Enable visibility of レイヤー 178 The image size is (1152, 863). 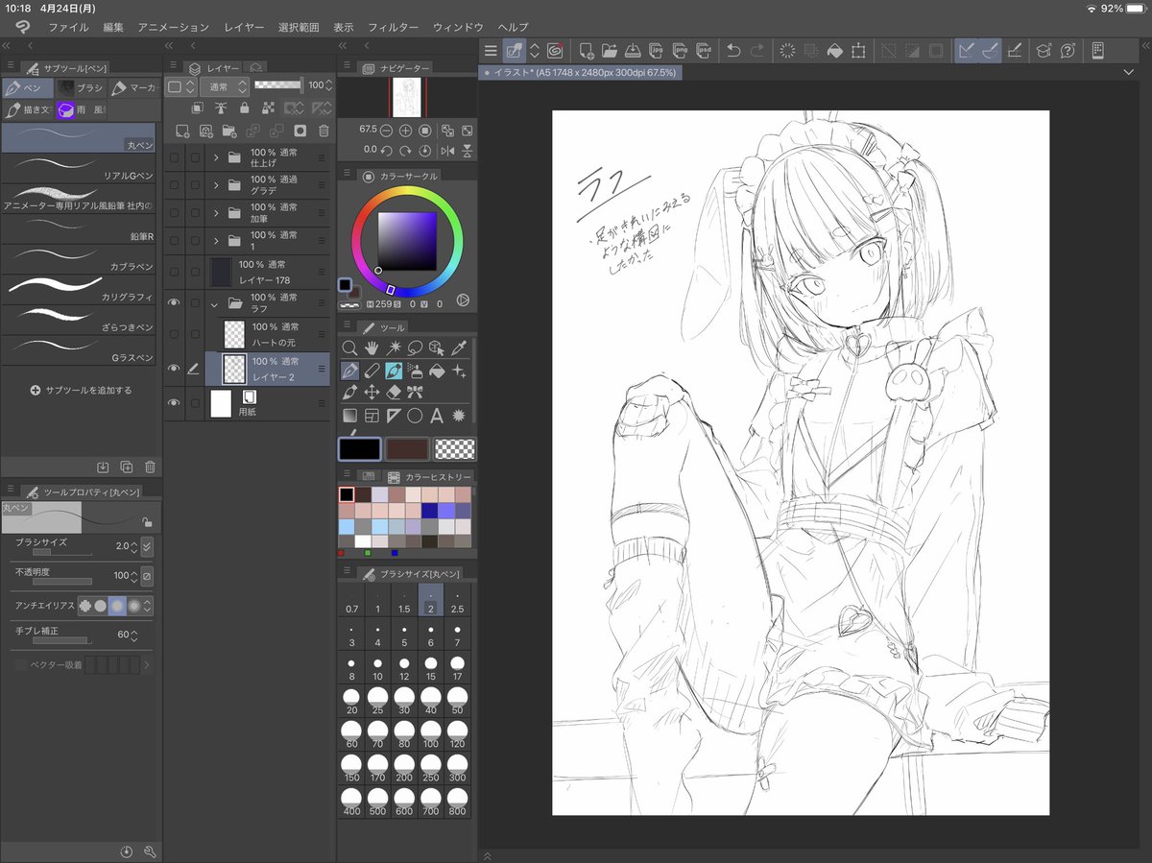pos(174,272)
